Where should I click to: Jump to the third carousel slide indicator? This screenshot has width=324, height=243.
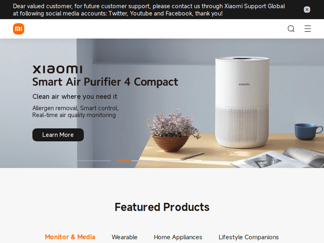pos(177,161)
